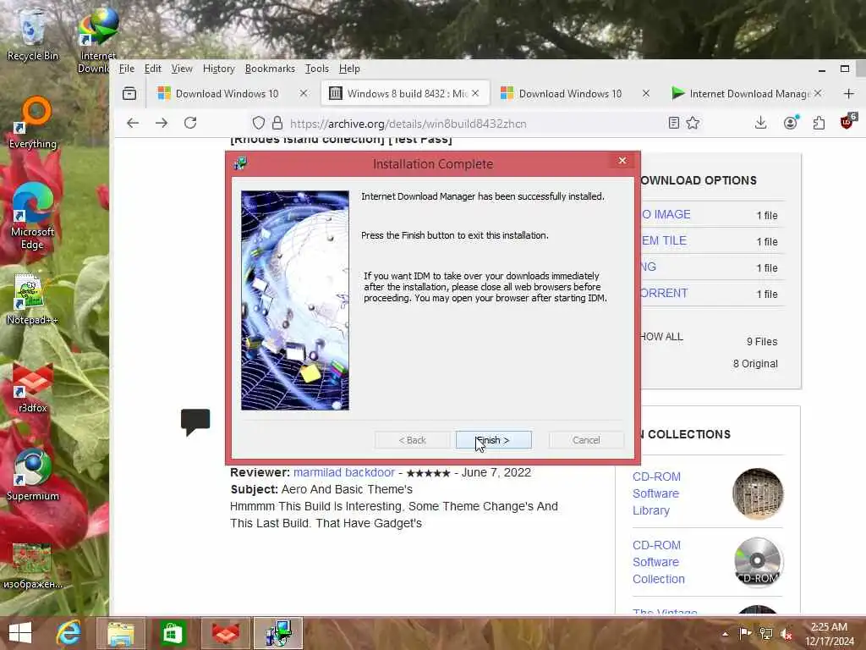Open the Firefox downloads panel
Screen dimensions: 866x650
click(x=760, y=123)
